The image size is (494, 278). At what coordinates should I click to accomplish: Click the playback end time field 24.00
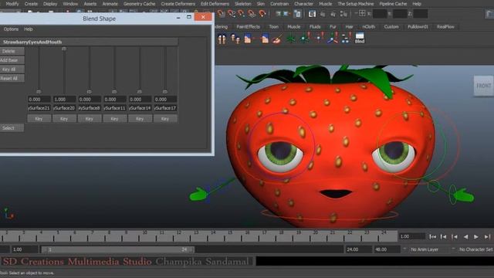[358, 249]
